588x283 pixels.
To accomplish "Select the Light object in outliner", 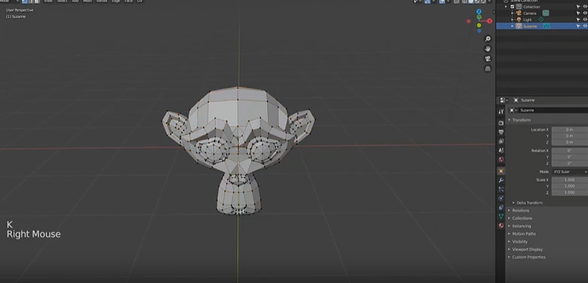I will point(527,19).
